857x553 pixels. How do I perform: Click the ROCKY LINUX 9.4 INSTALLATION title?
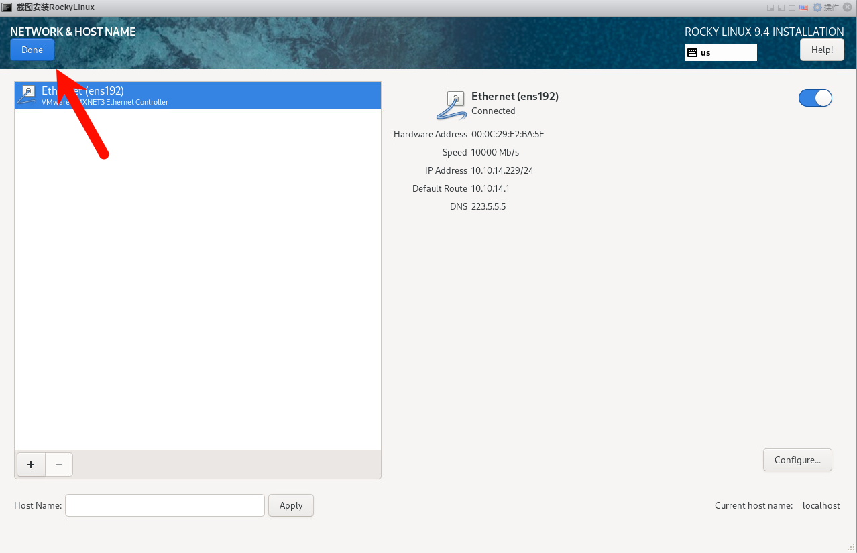point(764,32)
